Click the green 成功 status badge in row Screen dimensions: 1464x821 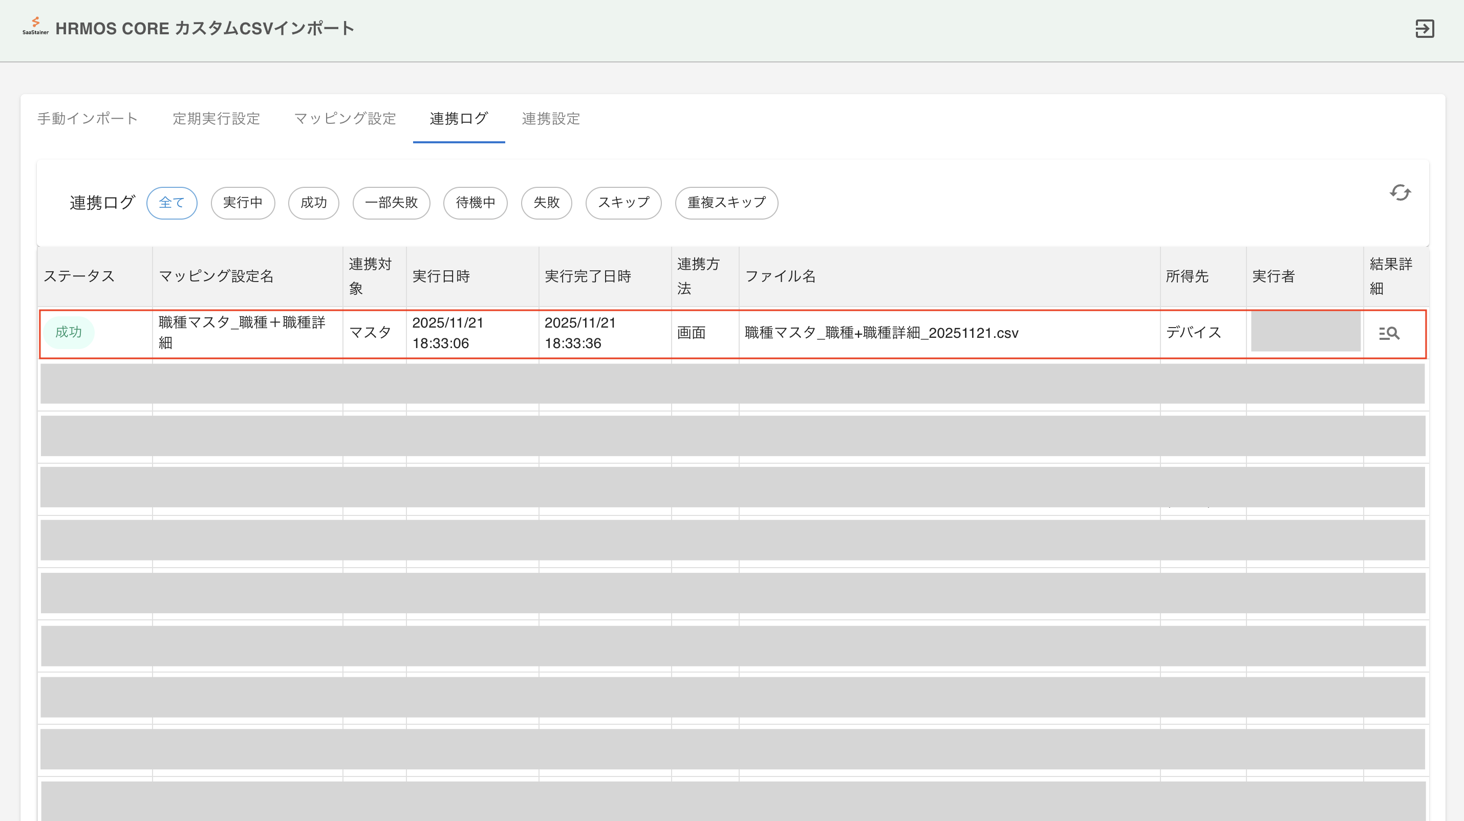(x=68, y=332)
